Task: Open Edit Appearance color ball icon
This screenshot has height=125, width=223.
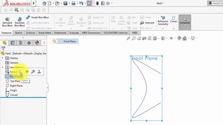Action: tap(179, 38)
